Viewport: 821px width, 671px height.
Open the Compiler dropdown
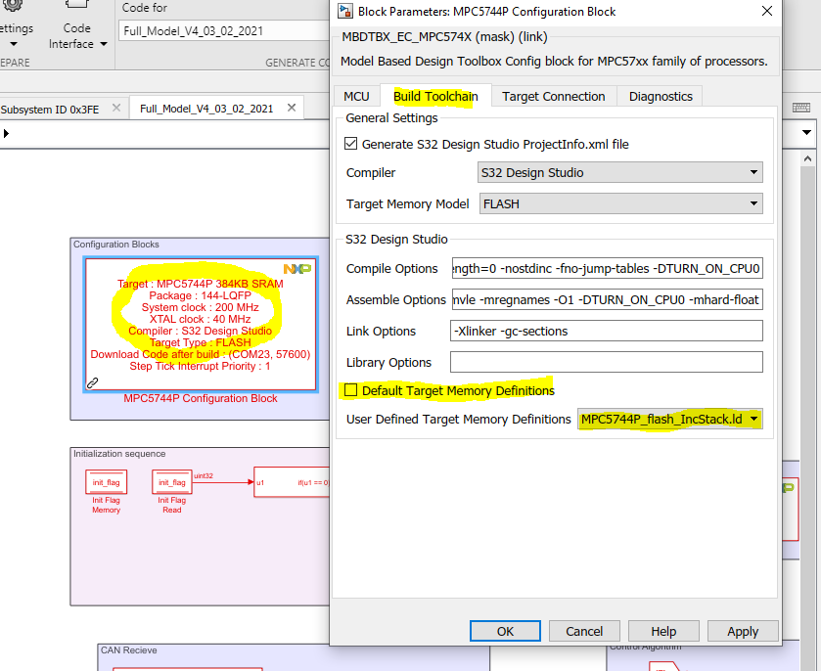coord(620,172)
